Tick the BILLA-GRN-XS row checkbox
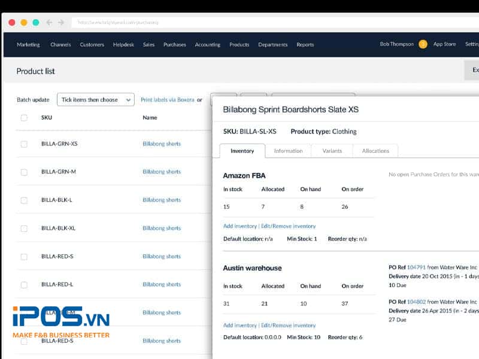This screenshot has width=479, height=359. pos(24,144)
